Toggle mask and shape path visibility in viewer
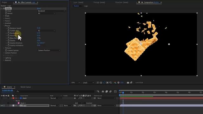203x114 pixels. tap(104, 83)
